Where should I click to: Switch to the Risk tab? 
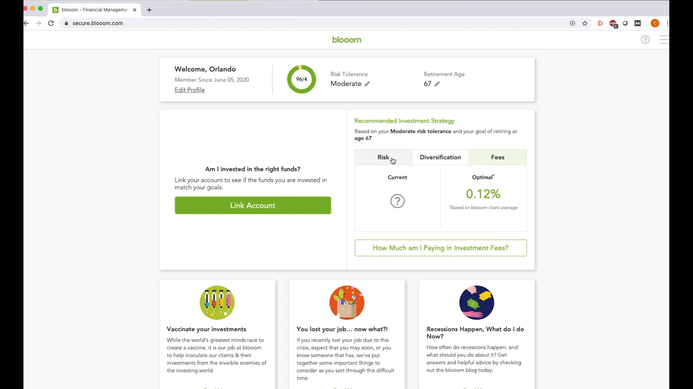pyautogui.click(x=383, y=157)
